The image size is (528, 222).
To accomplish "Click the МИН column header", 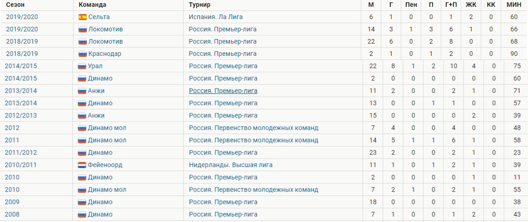I will coord(514,5).
